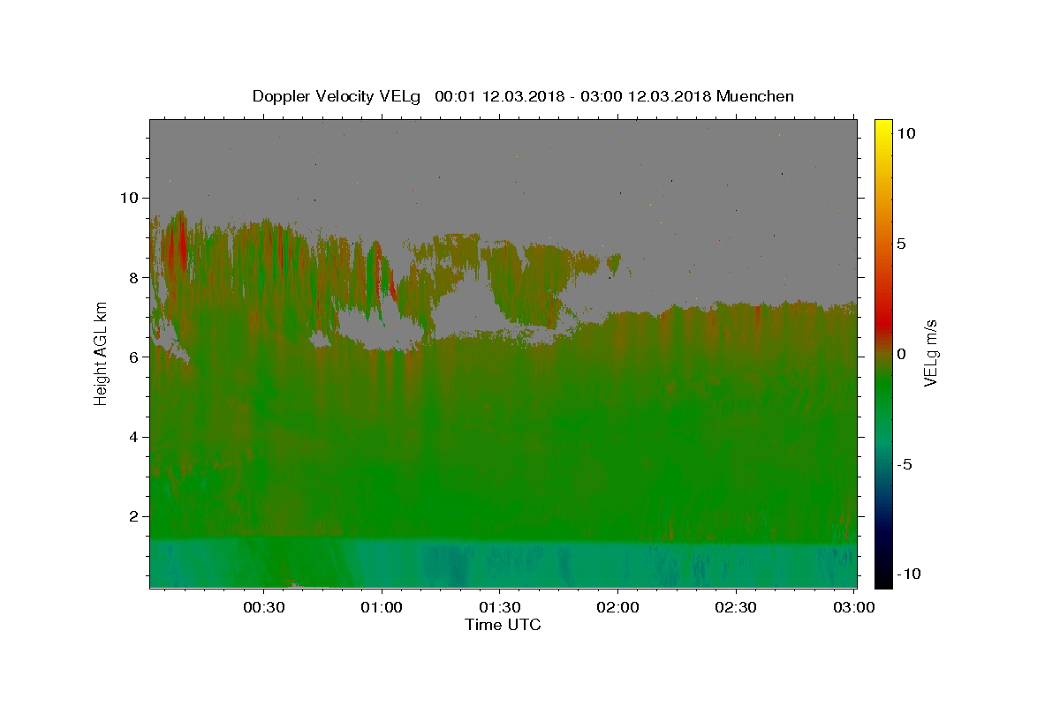Select the 'Muenchen' station name in title
Screen dimensions: 1060x706
pyautogui.click(x=755, y=96)
